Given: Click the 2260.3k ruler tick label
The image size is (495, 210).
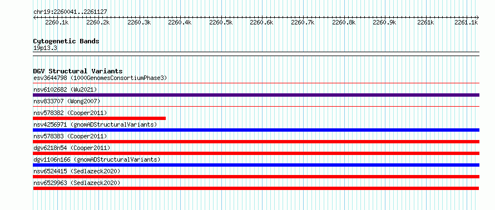Looking at the screenshot, I should (139, 23).
